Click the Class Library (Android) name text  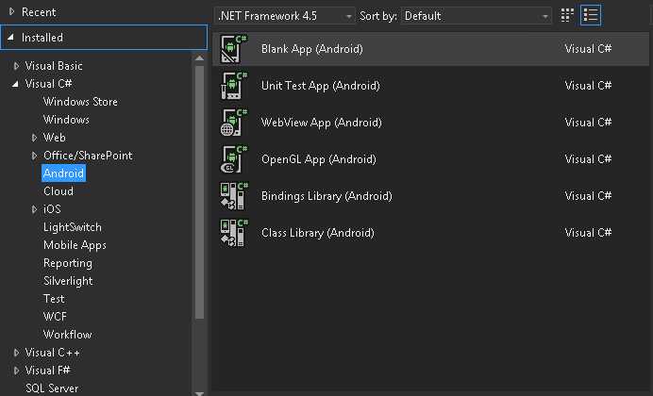tap(317, 233)
